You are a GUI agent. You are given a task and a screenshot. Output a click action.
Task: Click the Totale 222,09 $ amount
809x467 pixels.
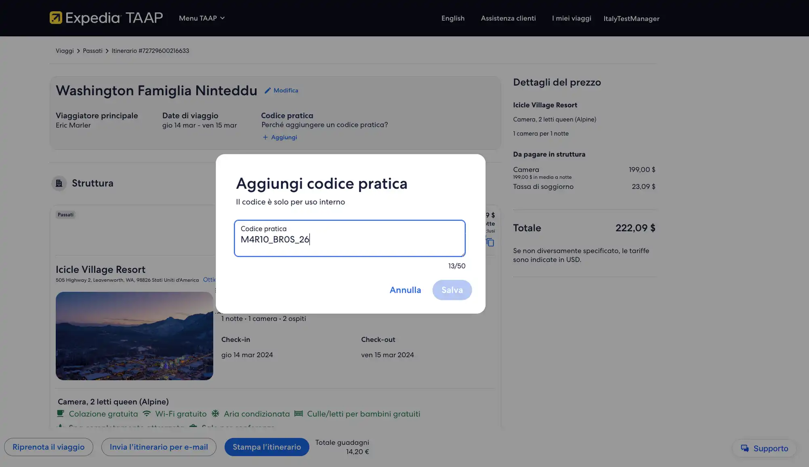coord(635,228)
